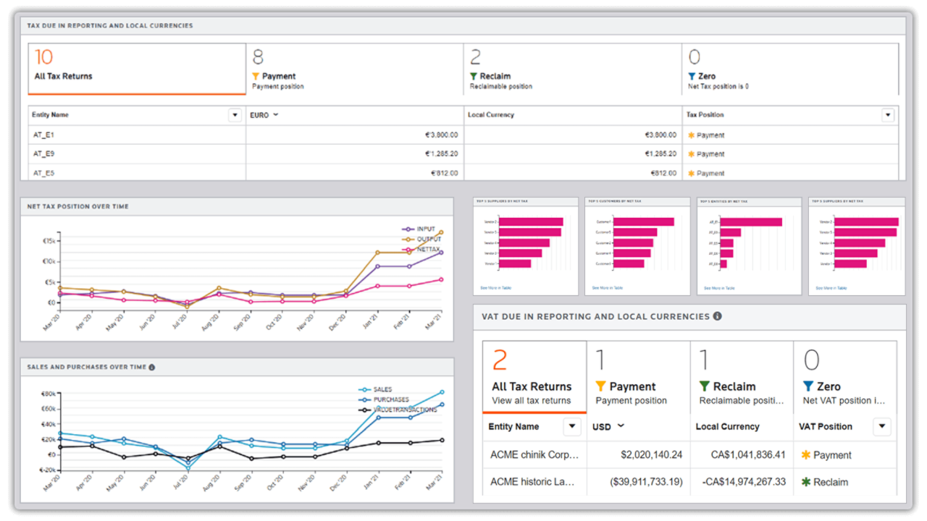Open the USD currency dropdown in VAT table
927x521 pixels.
[621, 426]
